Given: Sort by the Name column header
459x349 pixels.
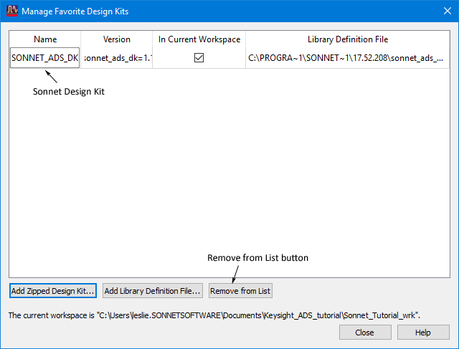Looking at the screenshot, I should (45, 39).
